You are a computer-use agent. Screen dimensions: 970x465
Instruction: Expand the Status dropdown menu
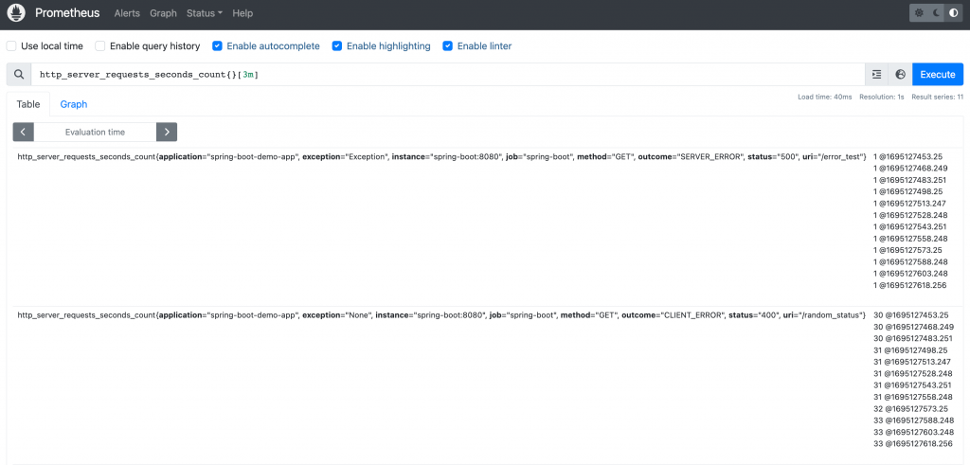(x=205, y=13)
